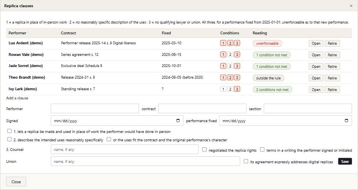The image size is (358, 190).
Task: Click condition badge 3 for Rowan Vale
Action: [x=237, y=55]
